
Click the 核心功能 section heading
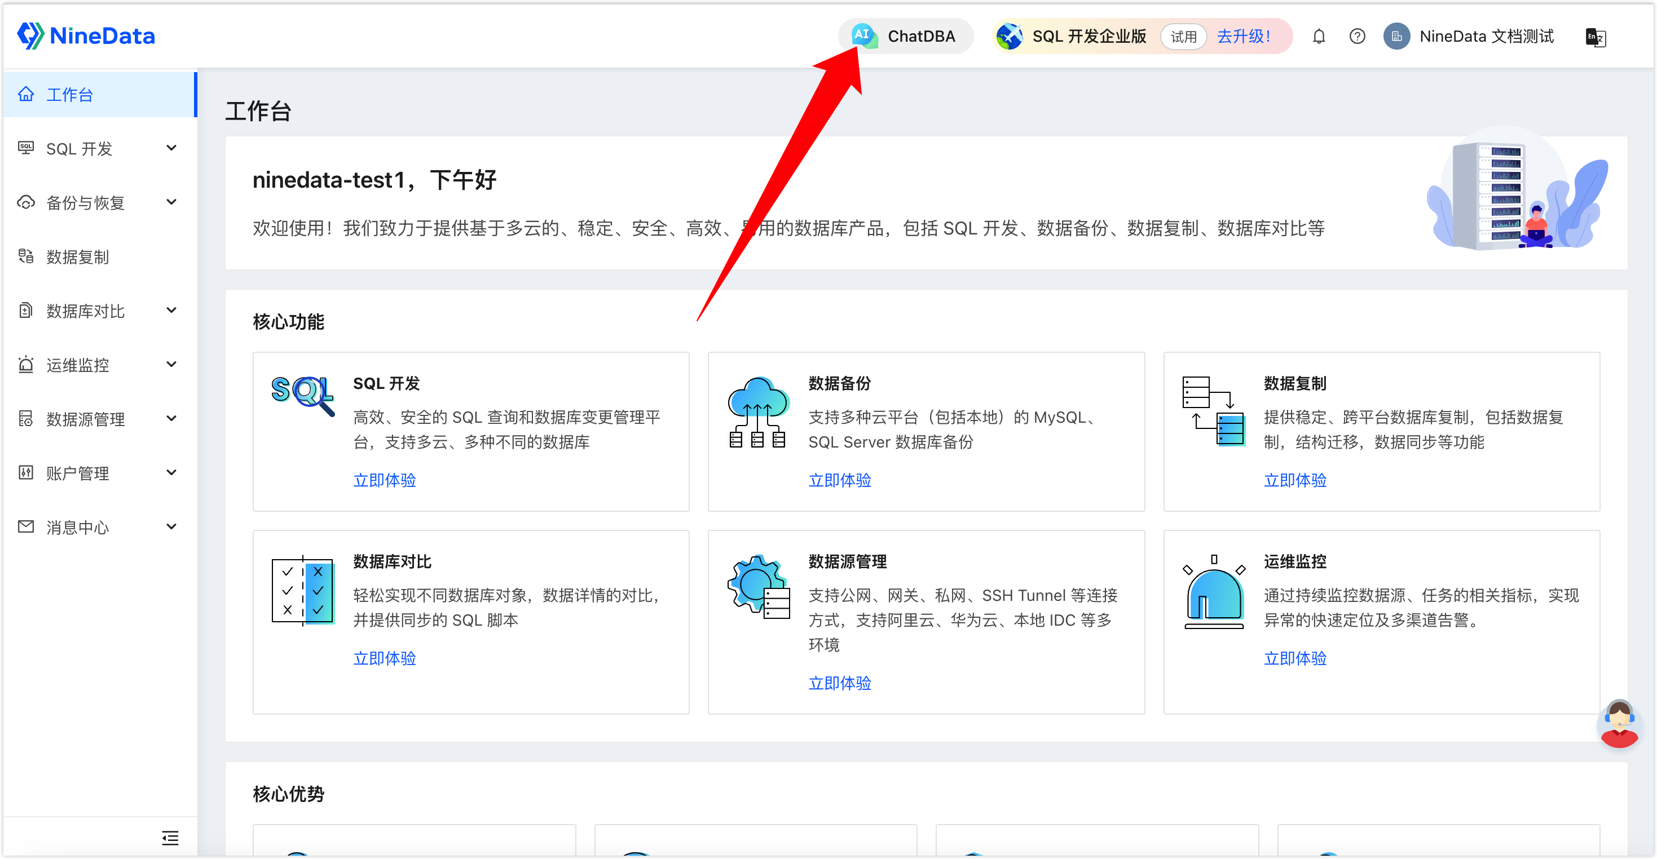(x=288, y=322)
